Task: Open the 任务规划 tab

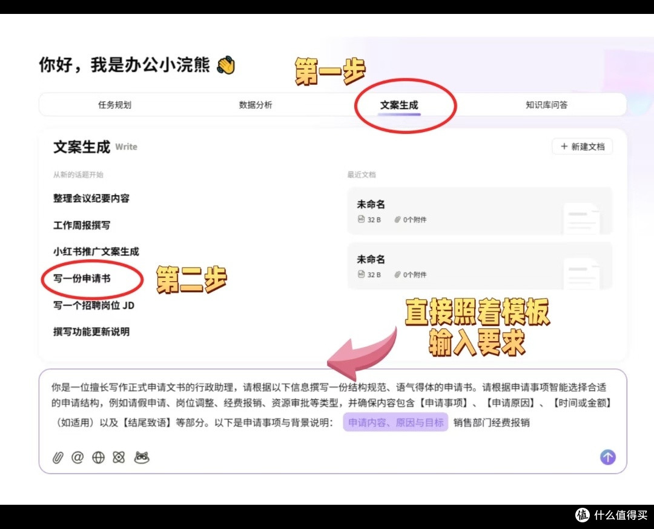Action: (x=114, y=105)
